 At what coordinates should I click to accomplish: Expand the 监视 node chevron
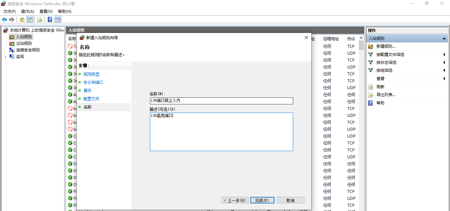(5, 56)
